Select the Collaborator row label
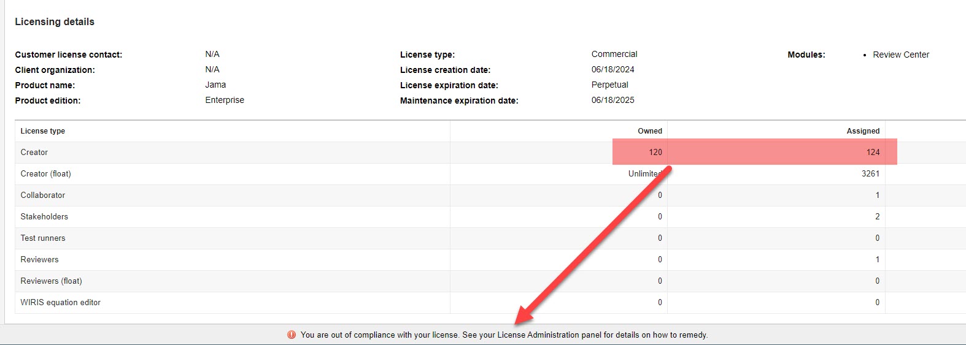This screenshot has height=345, width=966. coord(42,195)
